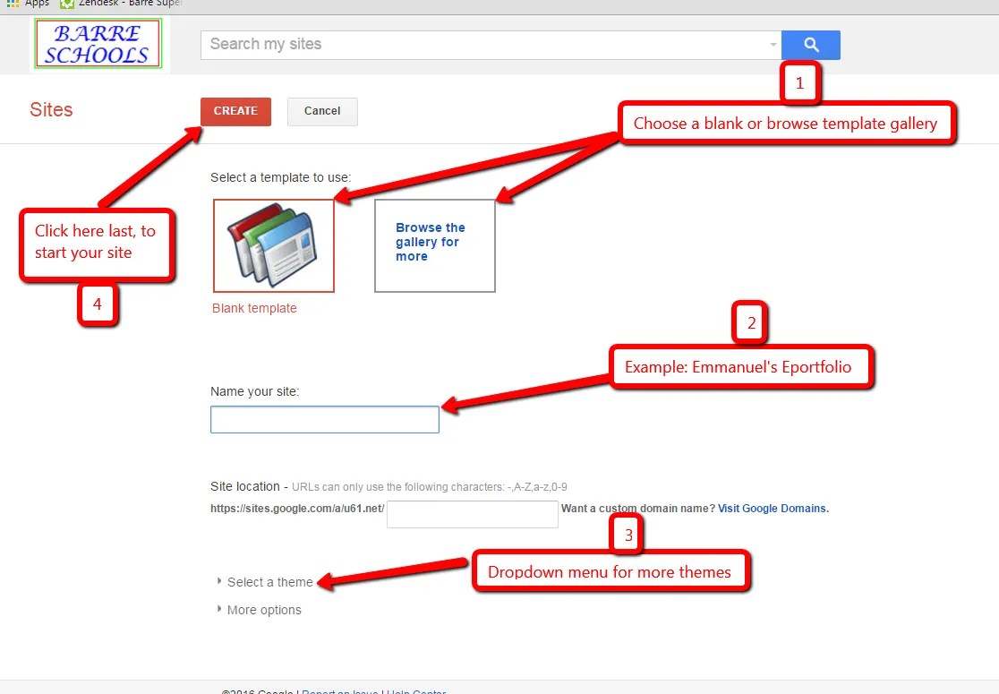Click the Blank template thumbnail box
999x694 pixels.
click(273, 244)
